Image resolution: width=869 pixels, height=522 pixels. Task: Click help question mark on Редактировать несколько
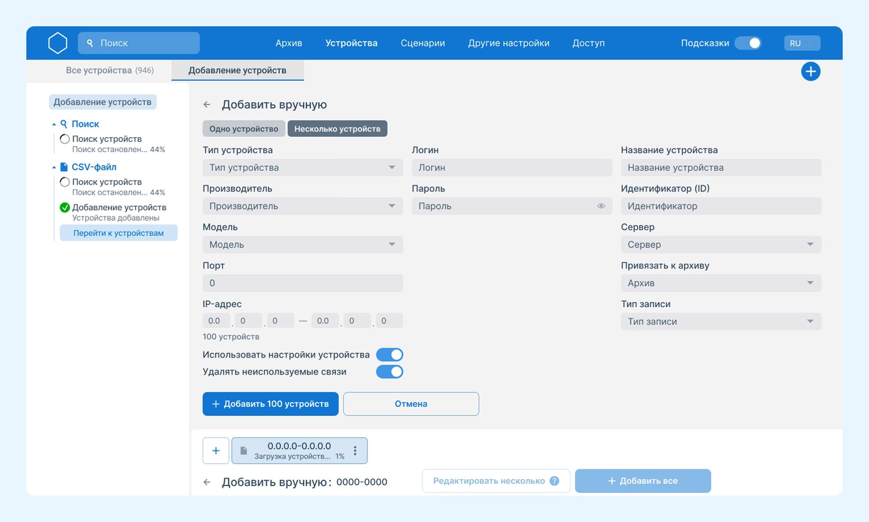[554, 481]
